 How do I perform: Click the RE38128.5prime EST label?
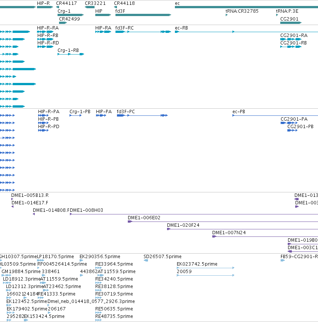click(x=114, y=286)
